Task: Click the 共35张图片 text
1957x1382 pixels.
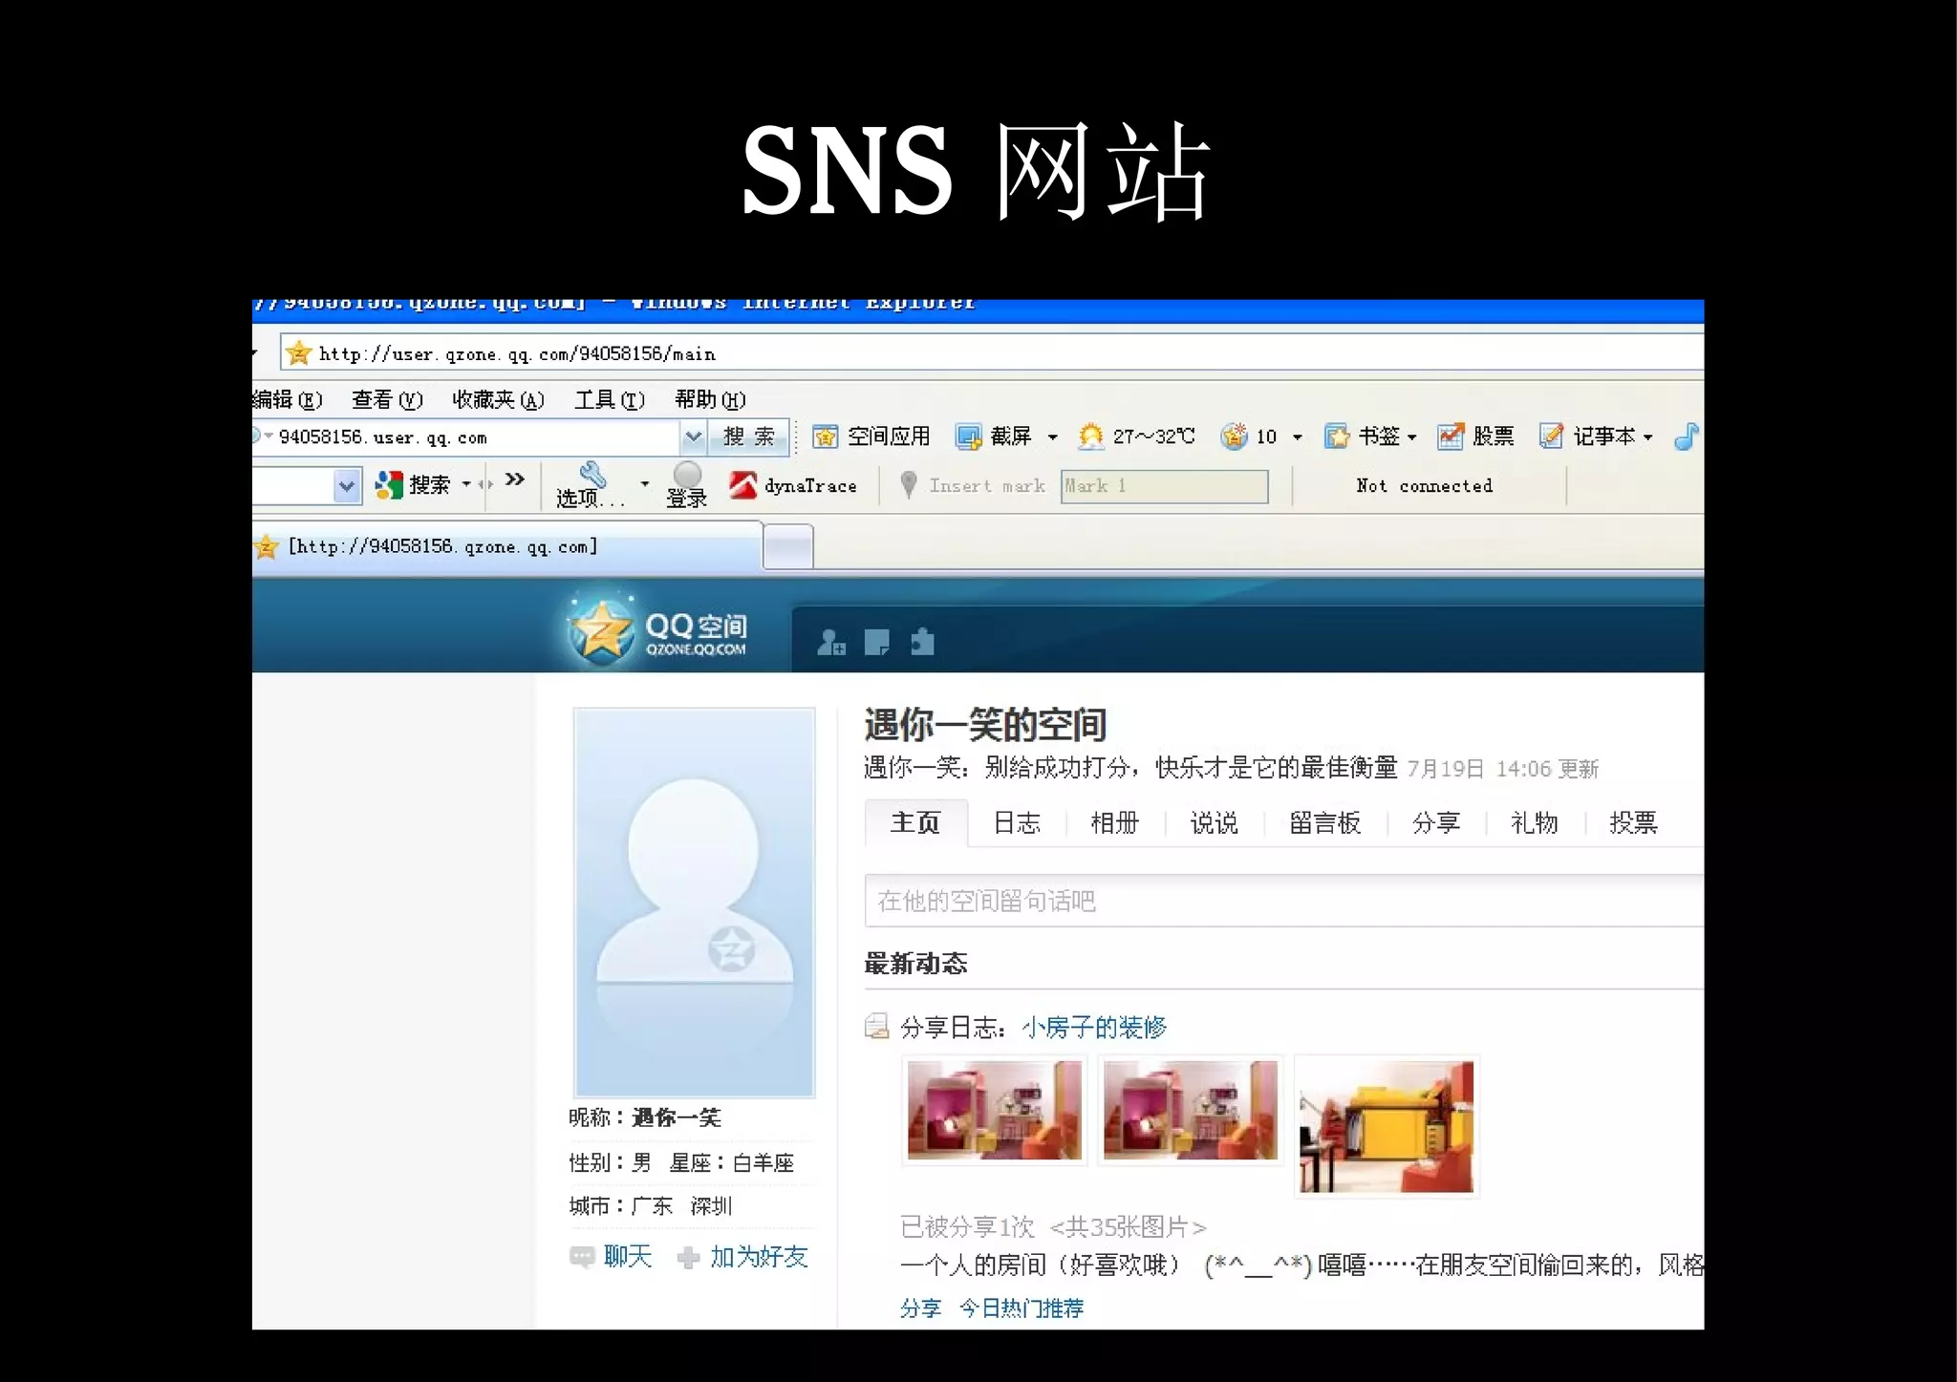Action: [1129, 1226]
